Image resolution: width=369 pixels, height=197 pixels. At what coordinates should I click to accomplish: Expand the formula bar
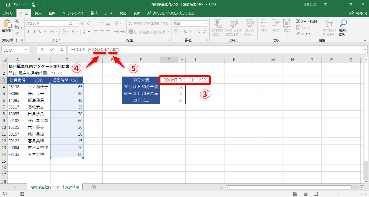tap(365, 50)
